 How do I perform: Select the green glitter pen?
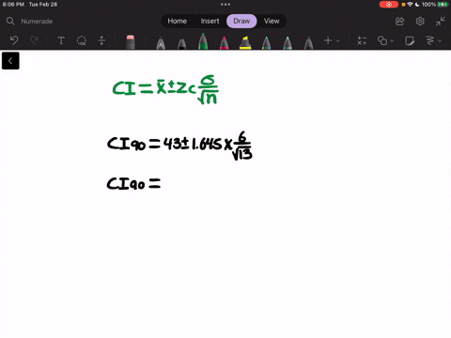pos(203,41)
